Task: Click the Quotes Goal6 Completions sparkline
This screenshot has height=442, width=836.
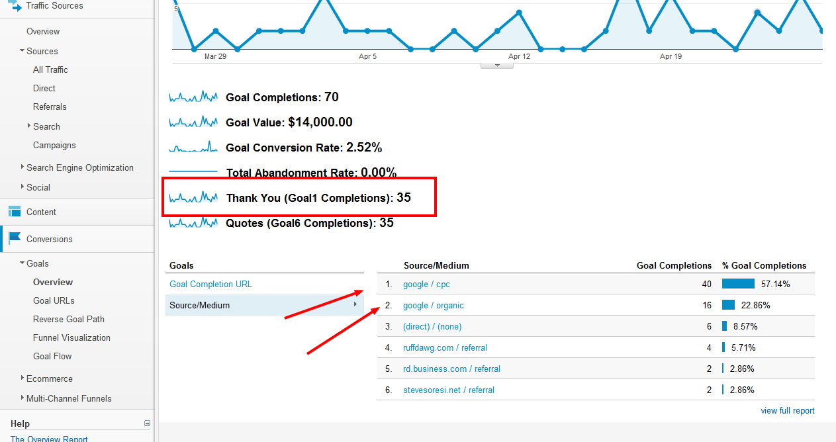Action: [193, 223]
